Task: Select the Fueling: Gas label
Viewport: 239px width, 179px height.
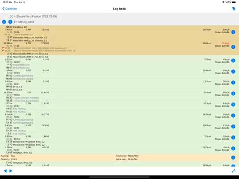Action: click(8, 156)
